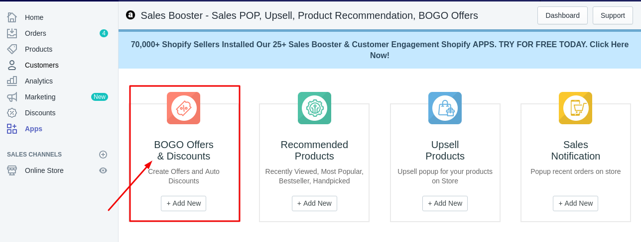Click the Sales Notification cart icon
This screenshot has width=641, height=242.
coord(575,108)
